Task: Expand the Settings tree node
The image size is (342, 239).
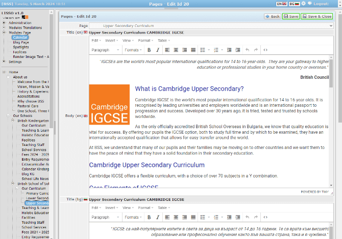Action: point(4,62)
